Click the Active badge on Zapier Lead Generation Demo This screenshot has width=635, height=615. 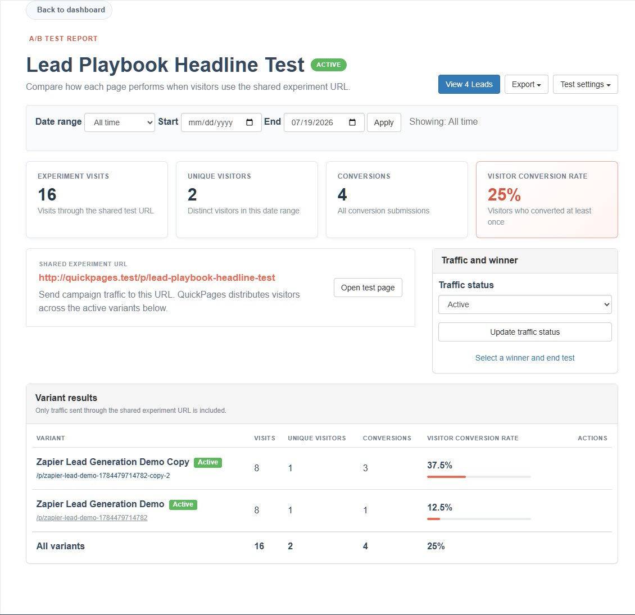point(183,504)
